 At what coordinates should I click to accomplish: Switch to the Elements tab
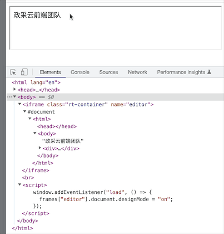(x=50, y=72)
